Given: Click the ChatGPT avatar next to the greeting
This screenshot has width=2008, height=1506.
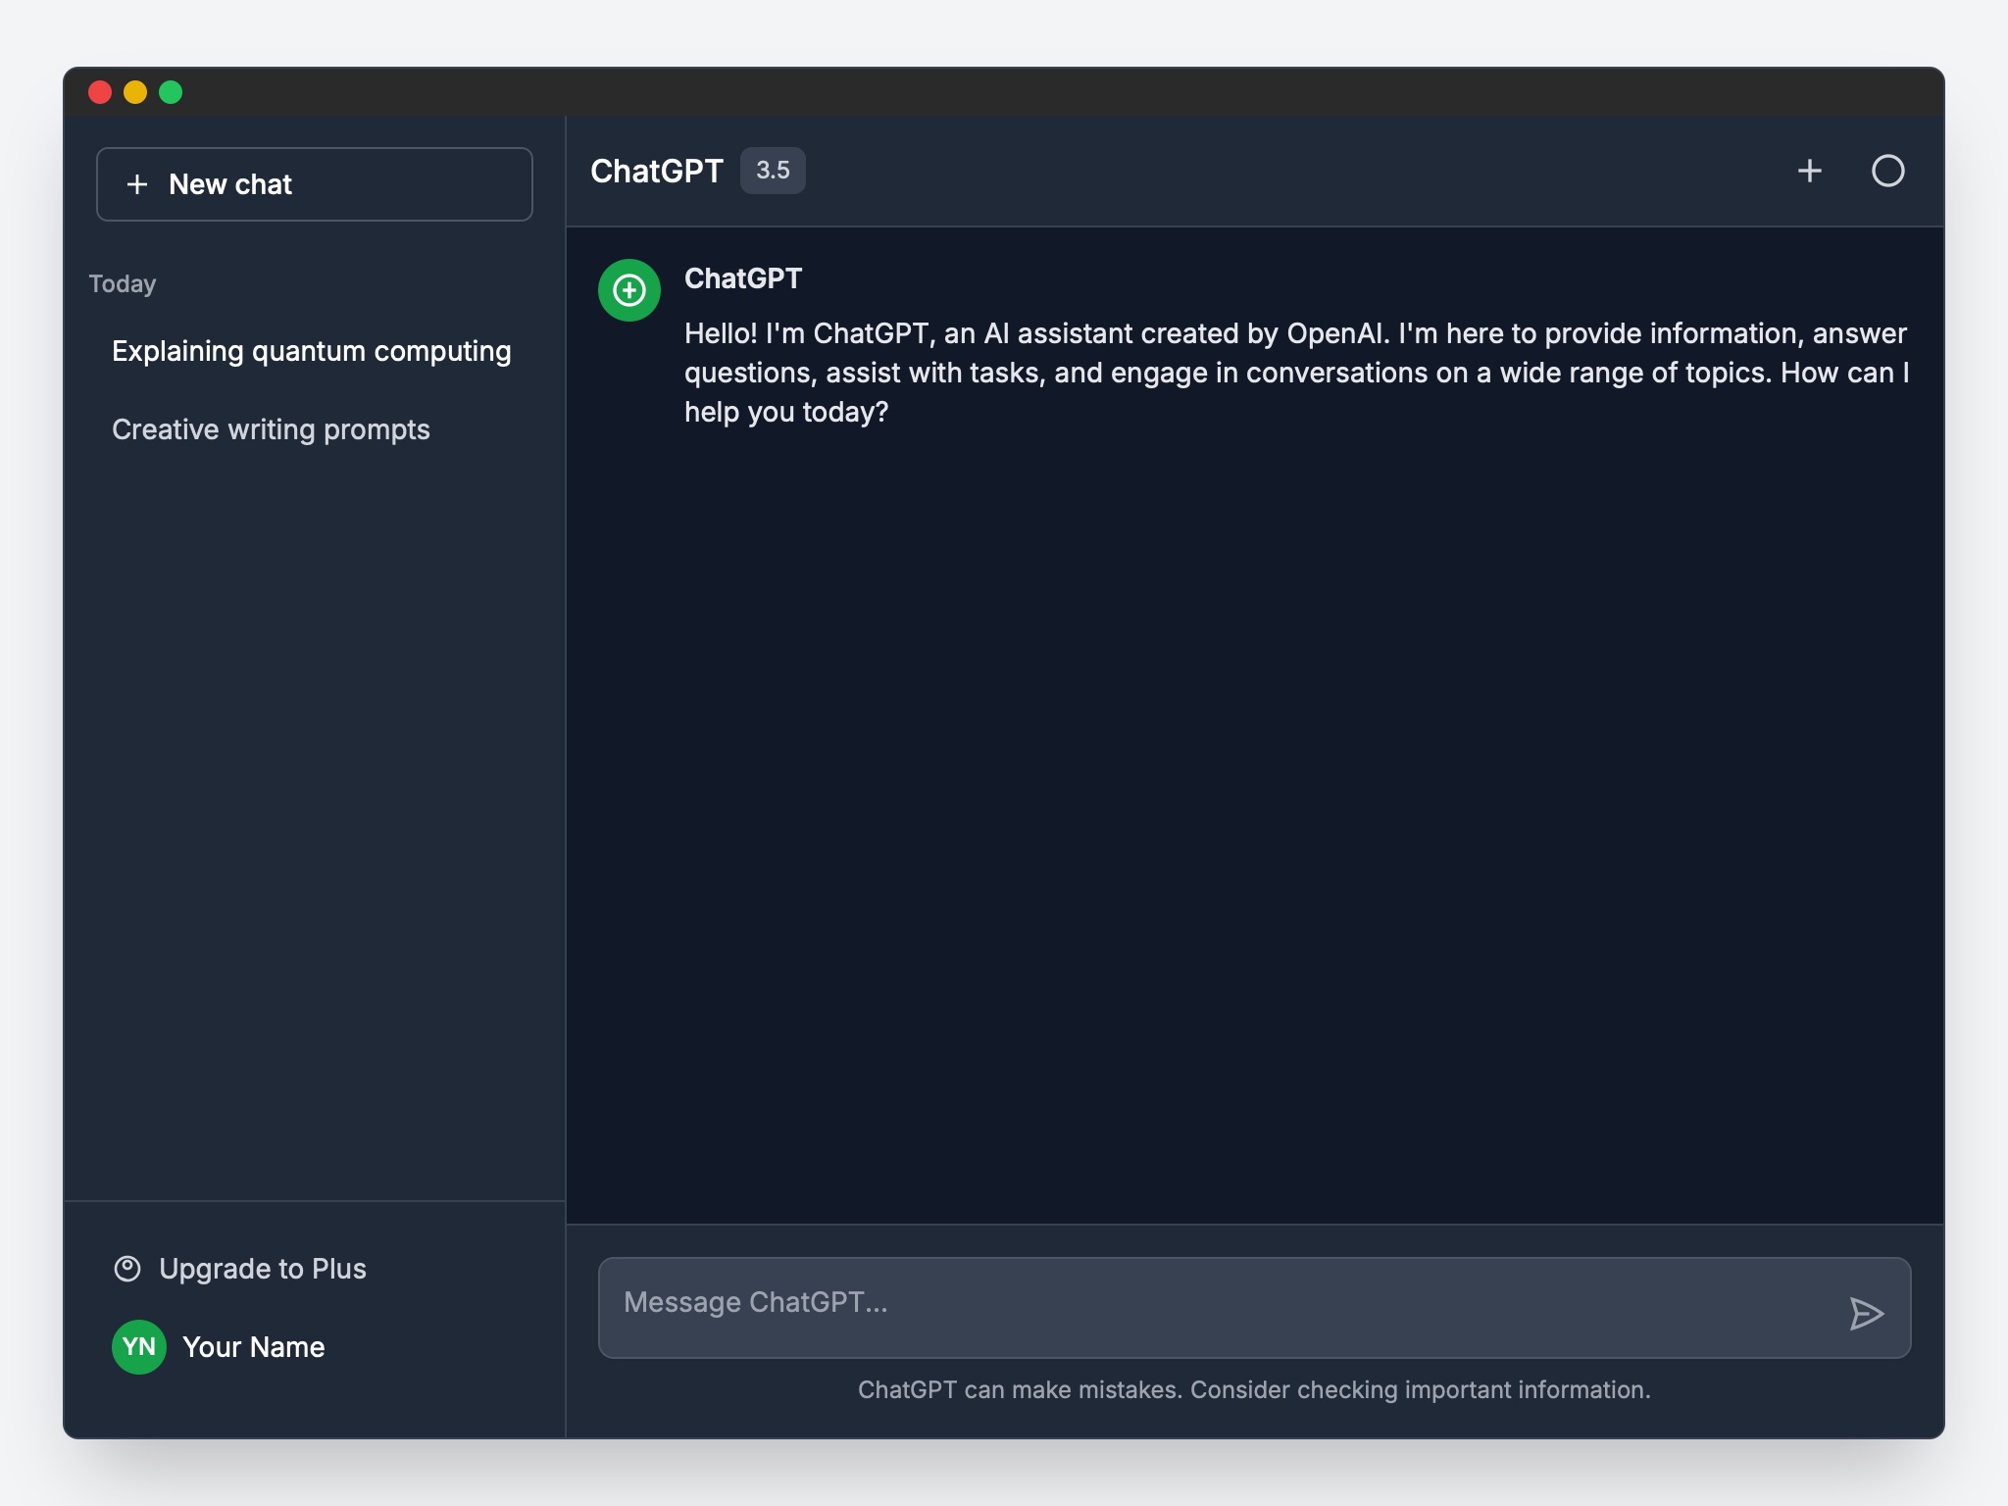Looking at the screenshot, I should pos(627,289).
